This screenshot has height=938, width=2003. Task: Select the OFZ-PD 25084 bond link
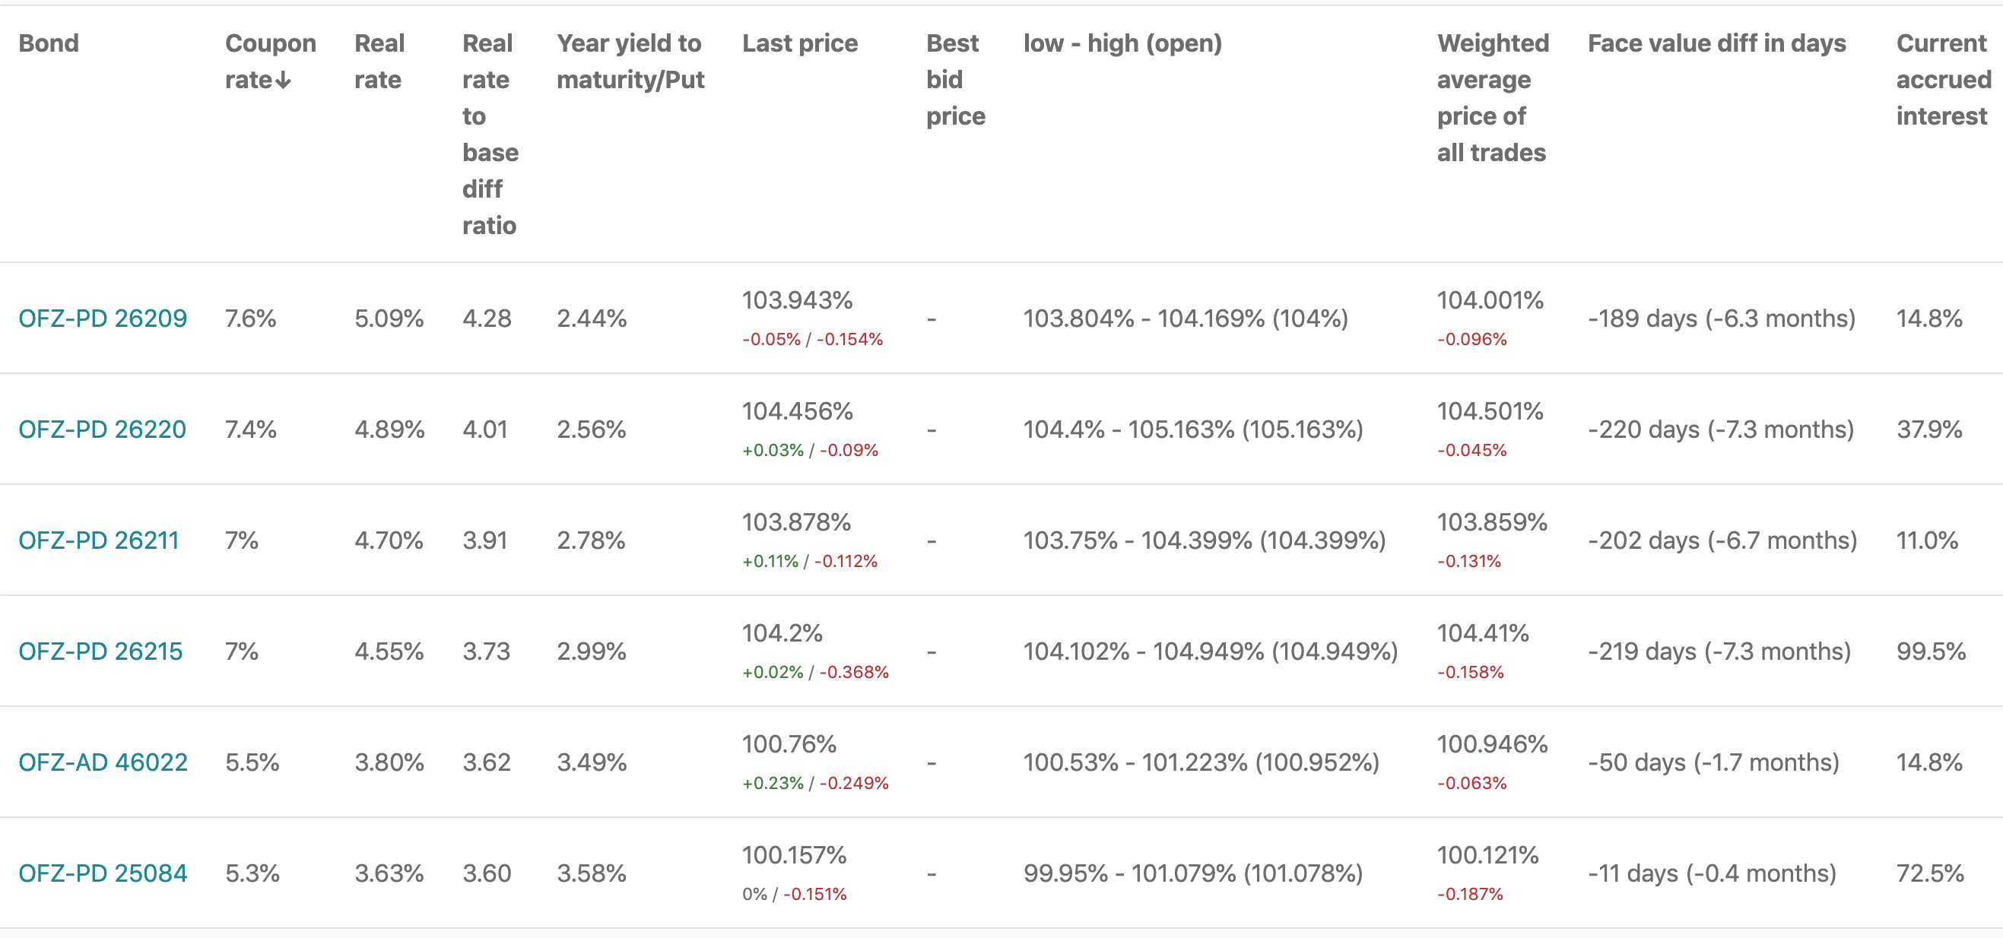tap(102, 873)
